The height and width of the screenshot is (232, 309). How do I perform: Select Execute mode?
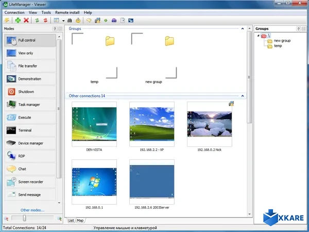pos(30,118)
